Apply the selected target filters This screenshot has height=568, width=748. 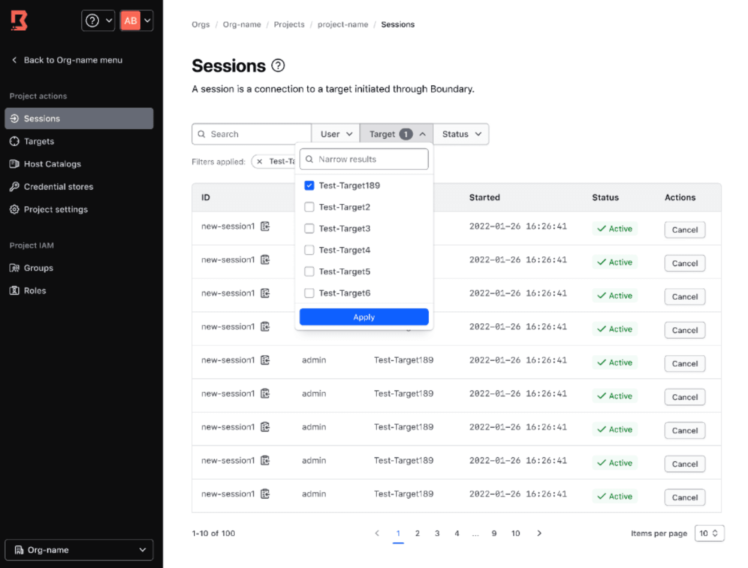[363, 317]
